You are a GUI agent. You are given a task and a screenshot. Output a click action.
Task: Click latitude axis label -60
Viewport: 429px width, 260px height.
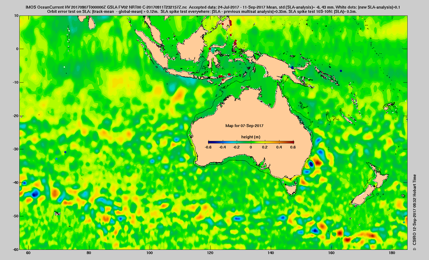coord(16,249)
